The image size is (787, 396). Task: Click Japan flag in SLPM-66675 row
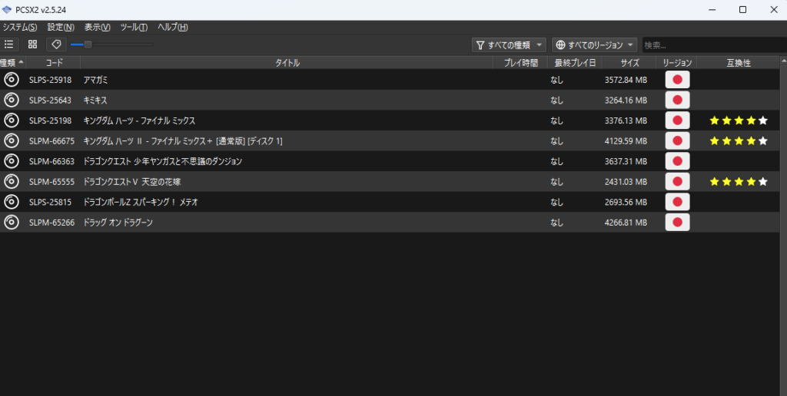coord(677,141)
